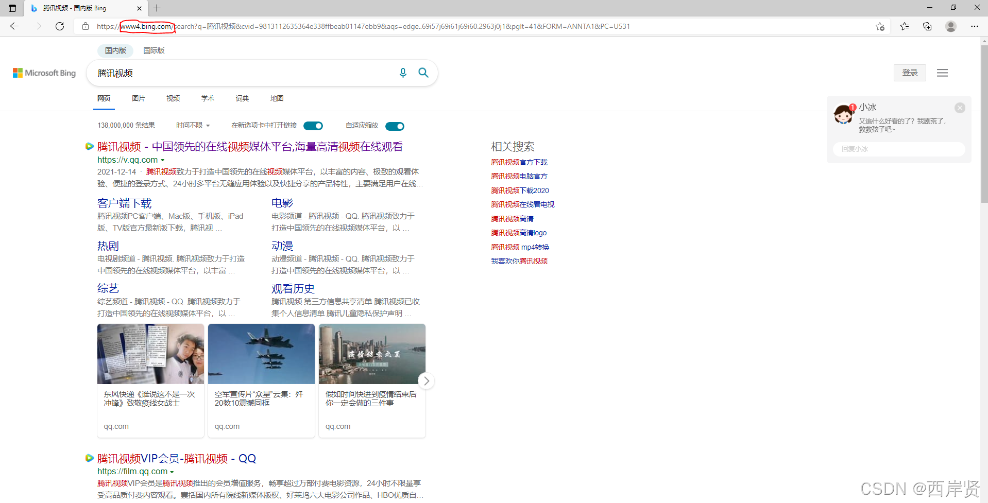Expand the film.qq.com URL arrow
The height and width of the screenshot is (503, 988).
point(172,472)
